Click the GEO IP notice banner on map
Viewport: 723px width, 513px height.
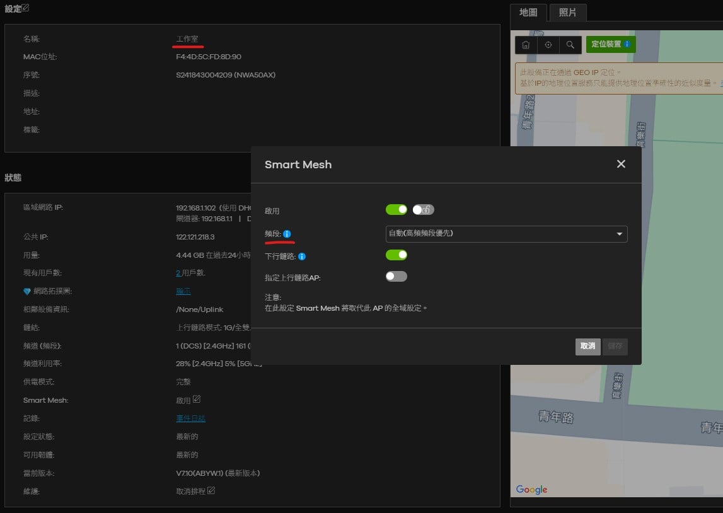click(x=619, y=78)
